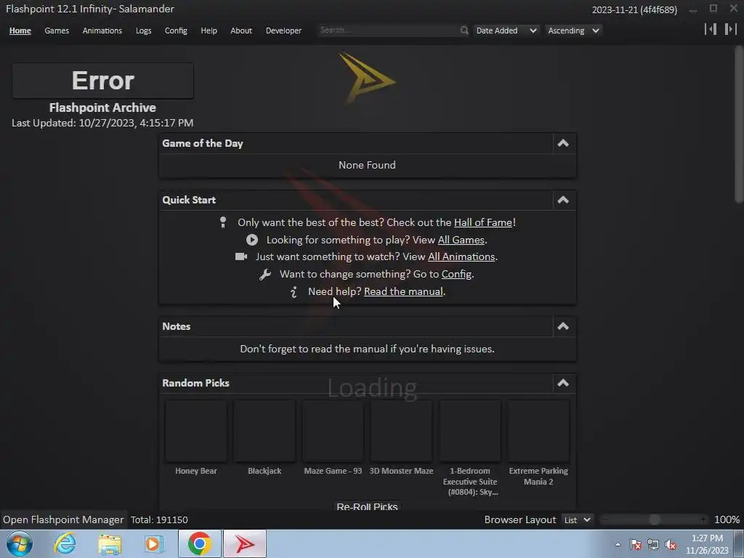Open the Logs tab

coord(143,31)
